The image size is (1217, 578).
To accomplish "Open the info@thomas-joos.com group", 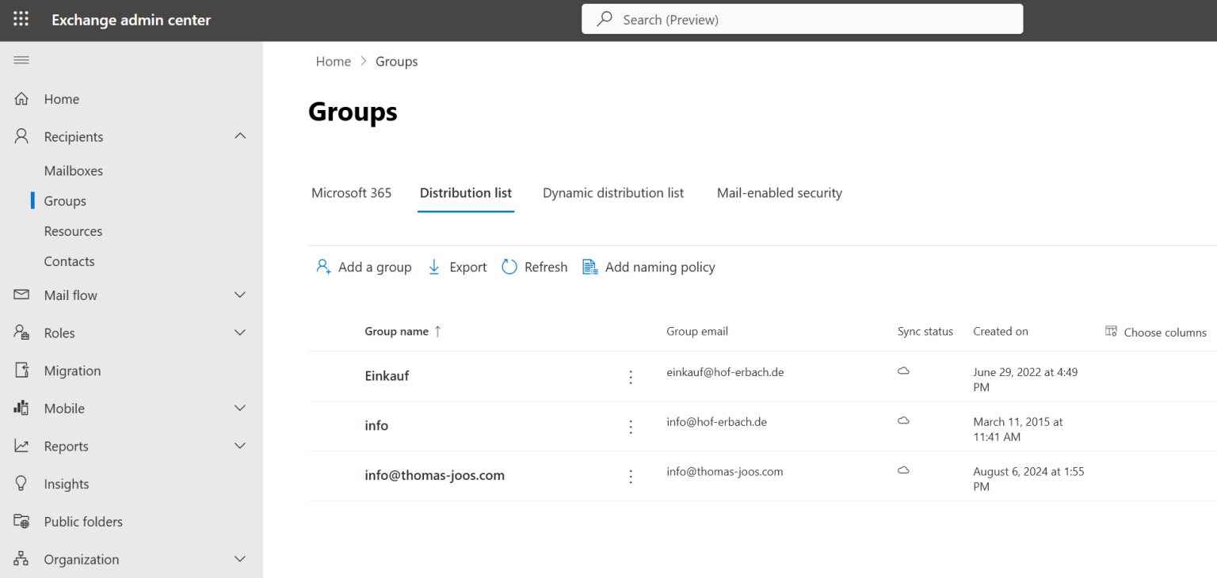I will click(x=434, y=475).
